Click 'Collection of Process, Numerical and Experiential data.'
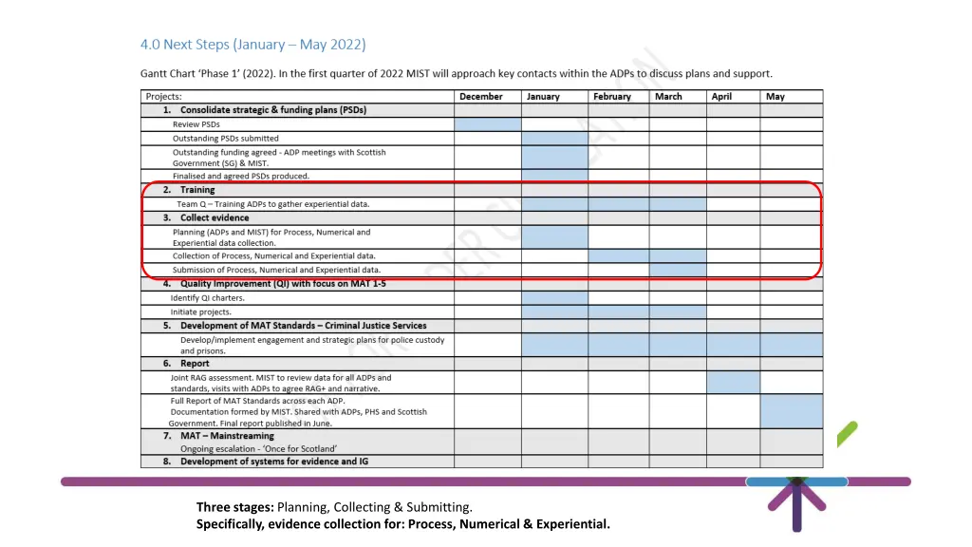Viewport: 972px width, 547px height. pyautogui.click(x=274, y=255)
